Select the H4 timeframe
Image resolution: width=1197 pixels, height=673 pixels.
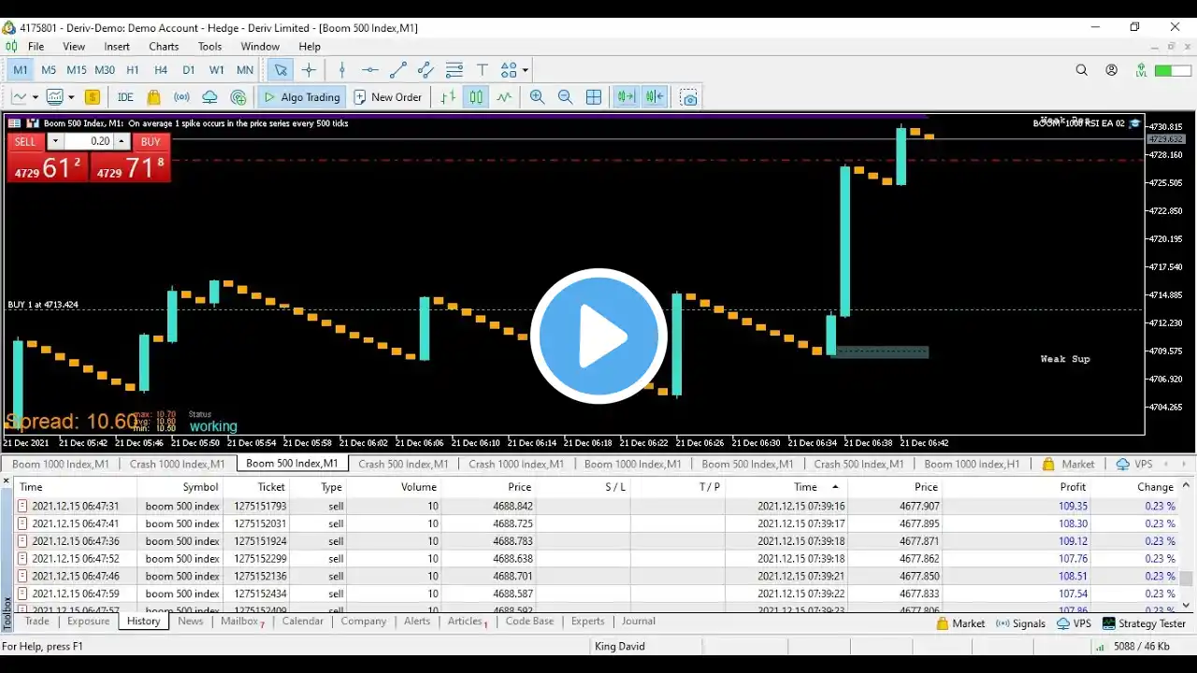tap(161, 70)
